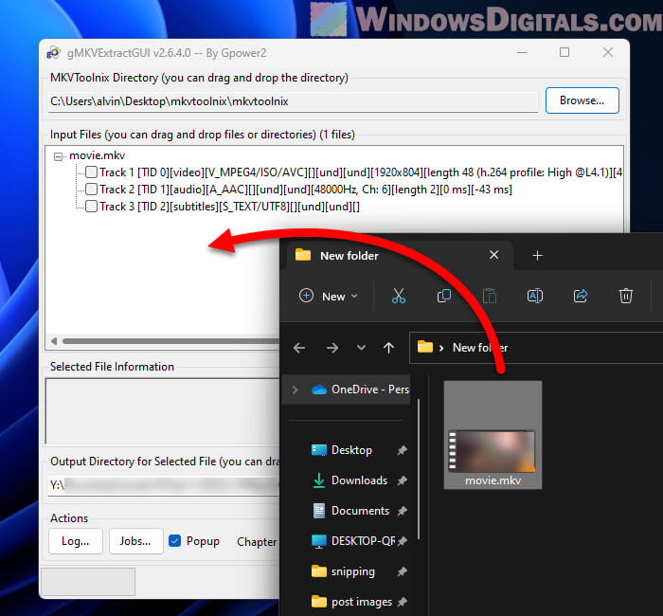Select the Track 2 [TID 1] audio row text
Viewport: 663px width, 616px height.
point(306,190)
